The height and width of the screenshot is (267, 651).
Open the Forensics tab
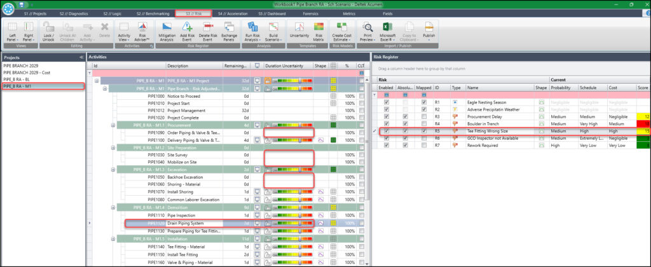point(310,14)
